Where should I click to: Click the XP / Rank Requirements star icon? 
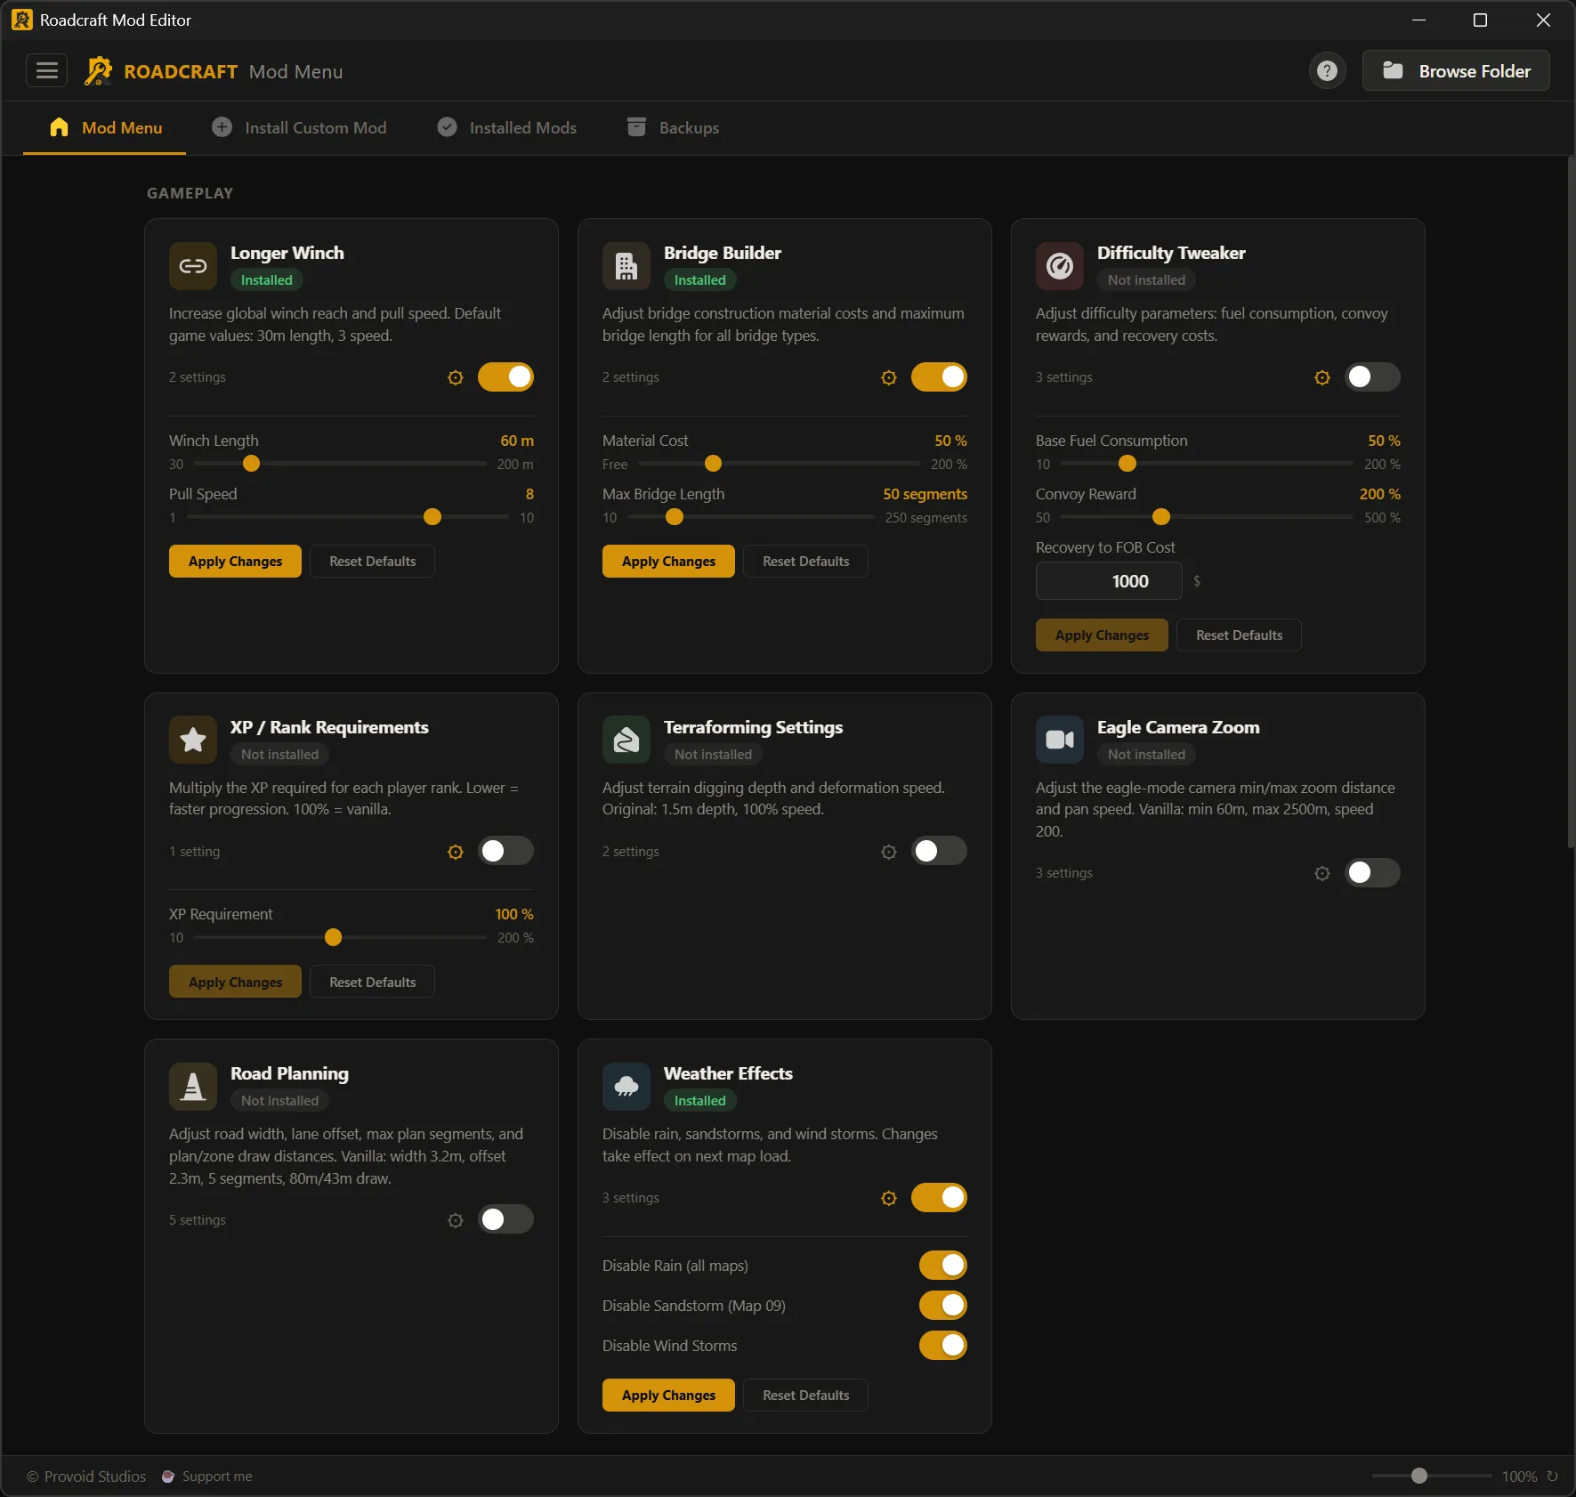[x=193, y=740]
